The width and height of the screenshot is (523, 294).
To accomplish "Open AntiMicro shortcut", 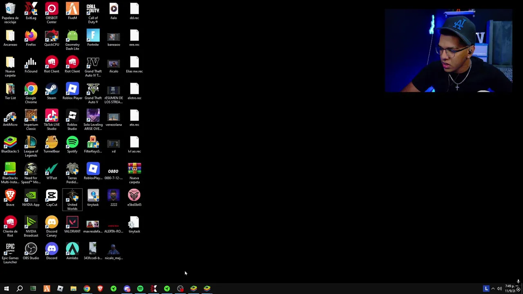I will pyautogui.click(x=10, y=118).
